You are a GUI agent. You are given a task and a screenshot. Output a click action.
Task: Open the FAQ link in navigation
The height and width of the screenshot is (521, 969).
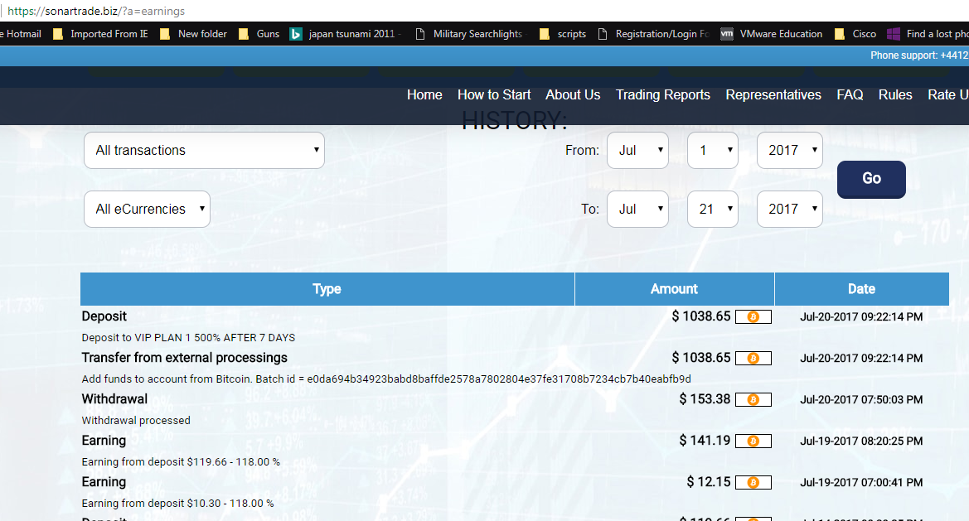(x=850, y=95)
